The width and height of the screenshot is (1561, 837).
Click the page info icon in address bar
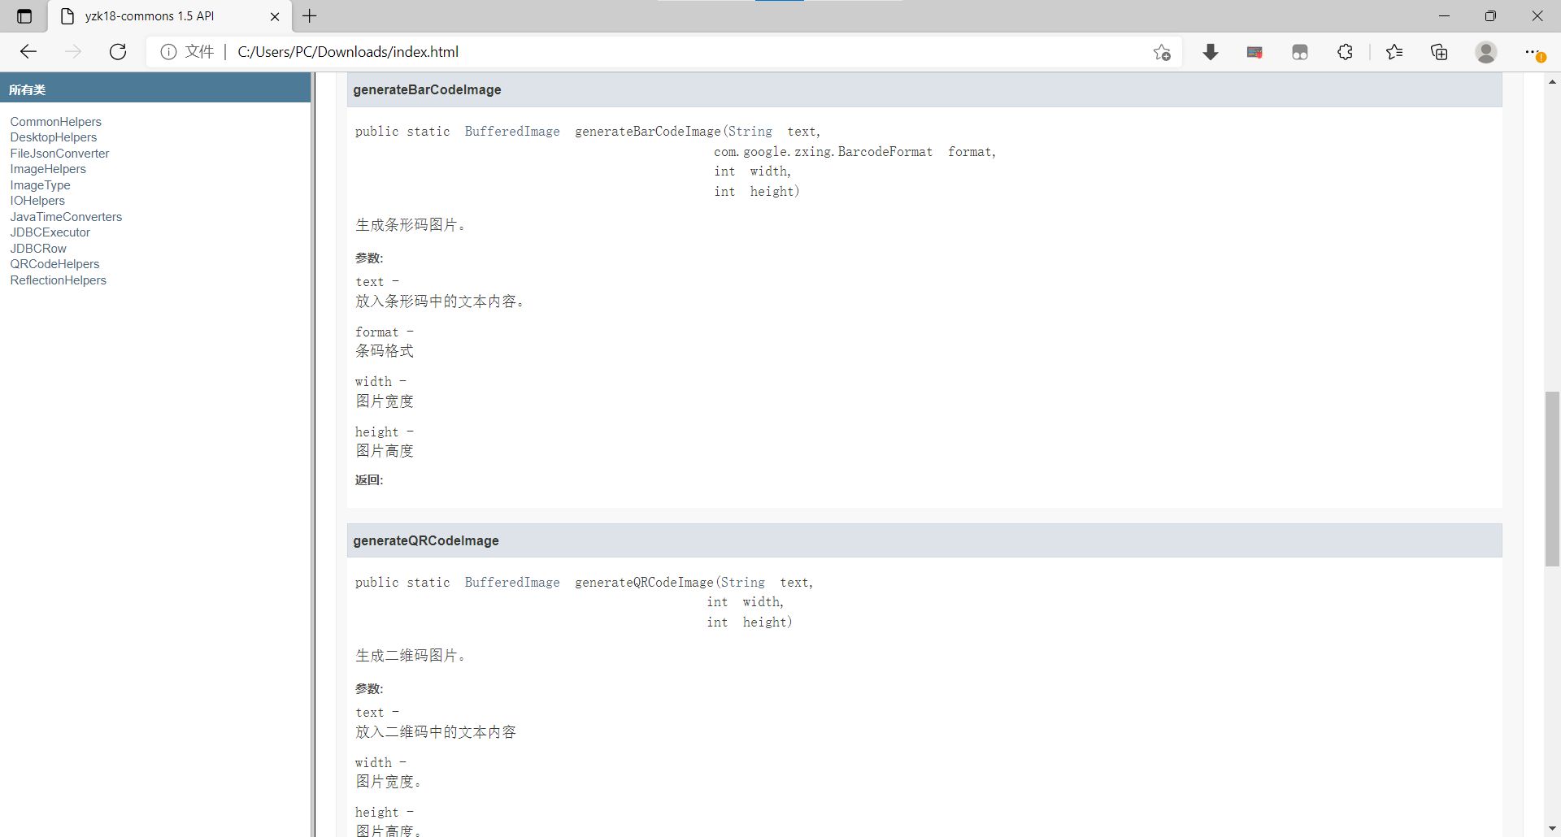tap(168, 51)
